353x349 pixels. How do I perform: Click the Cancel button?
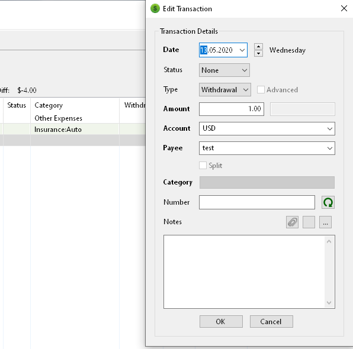coord(271,322)
